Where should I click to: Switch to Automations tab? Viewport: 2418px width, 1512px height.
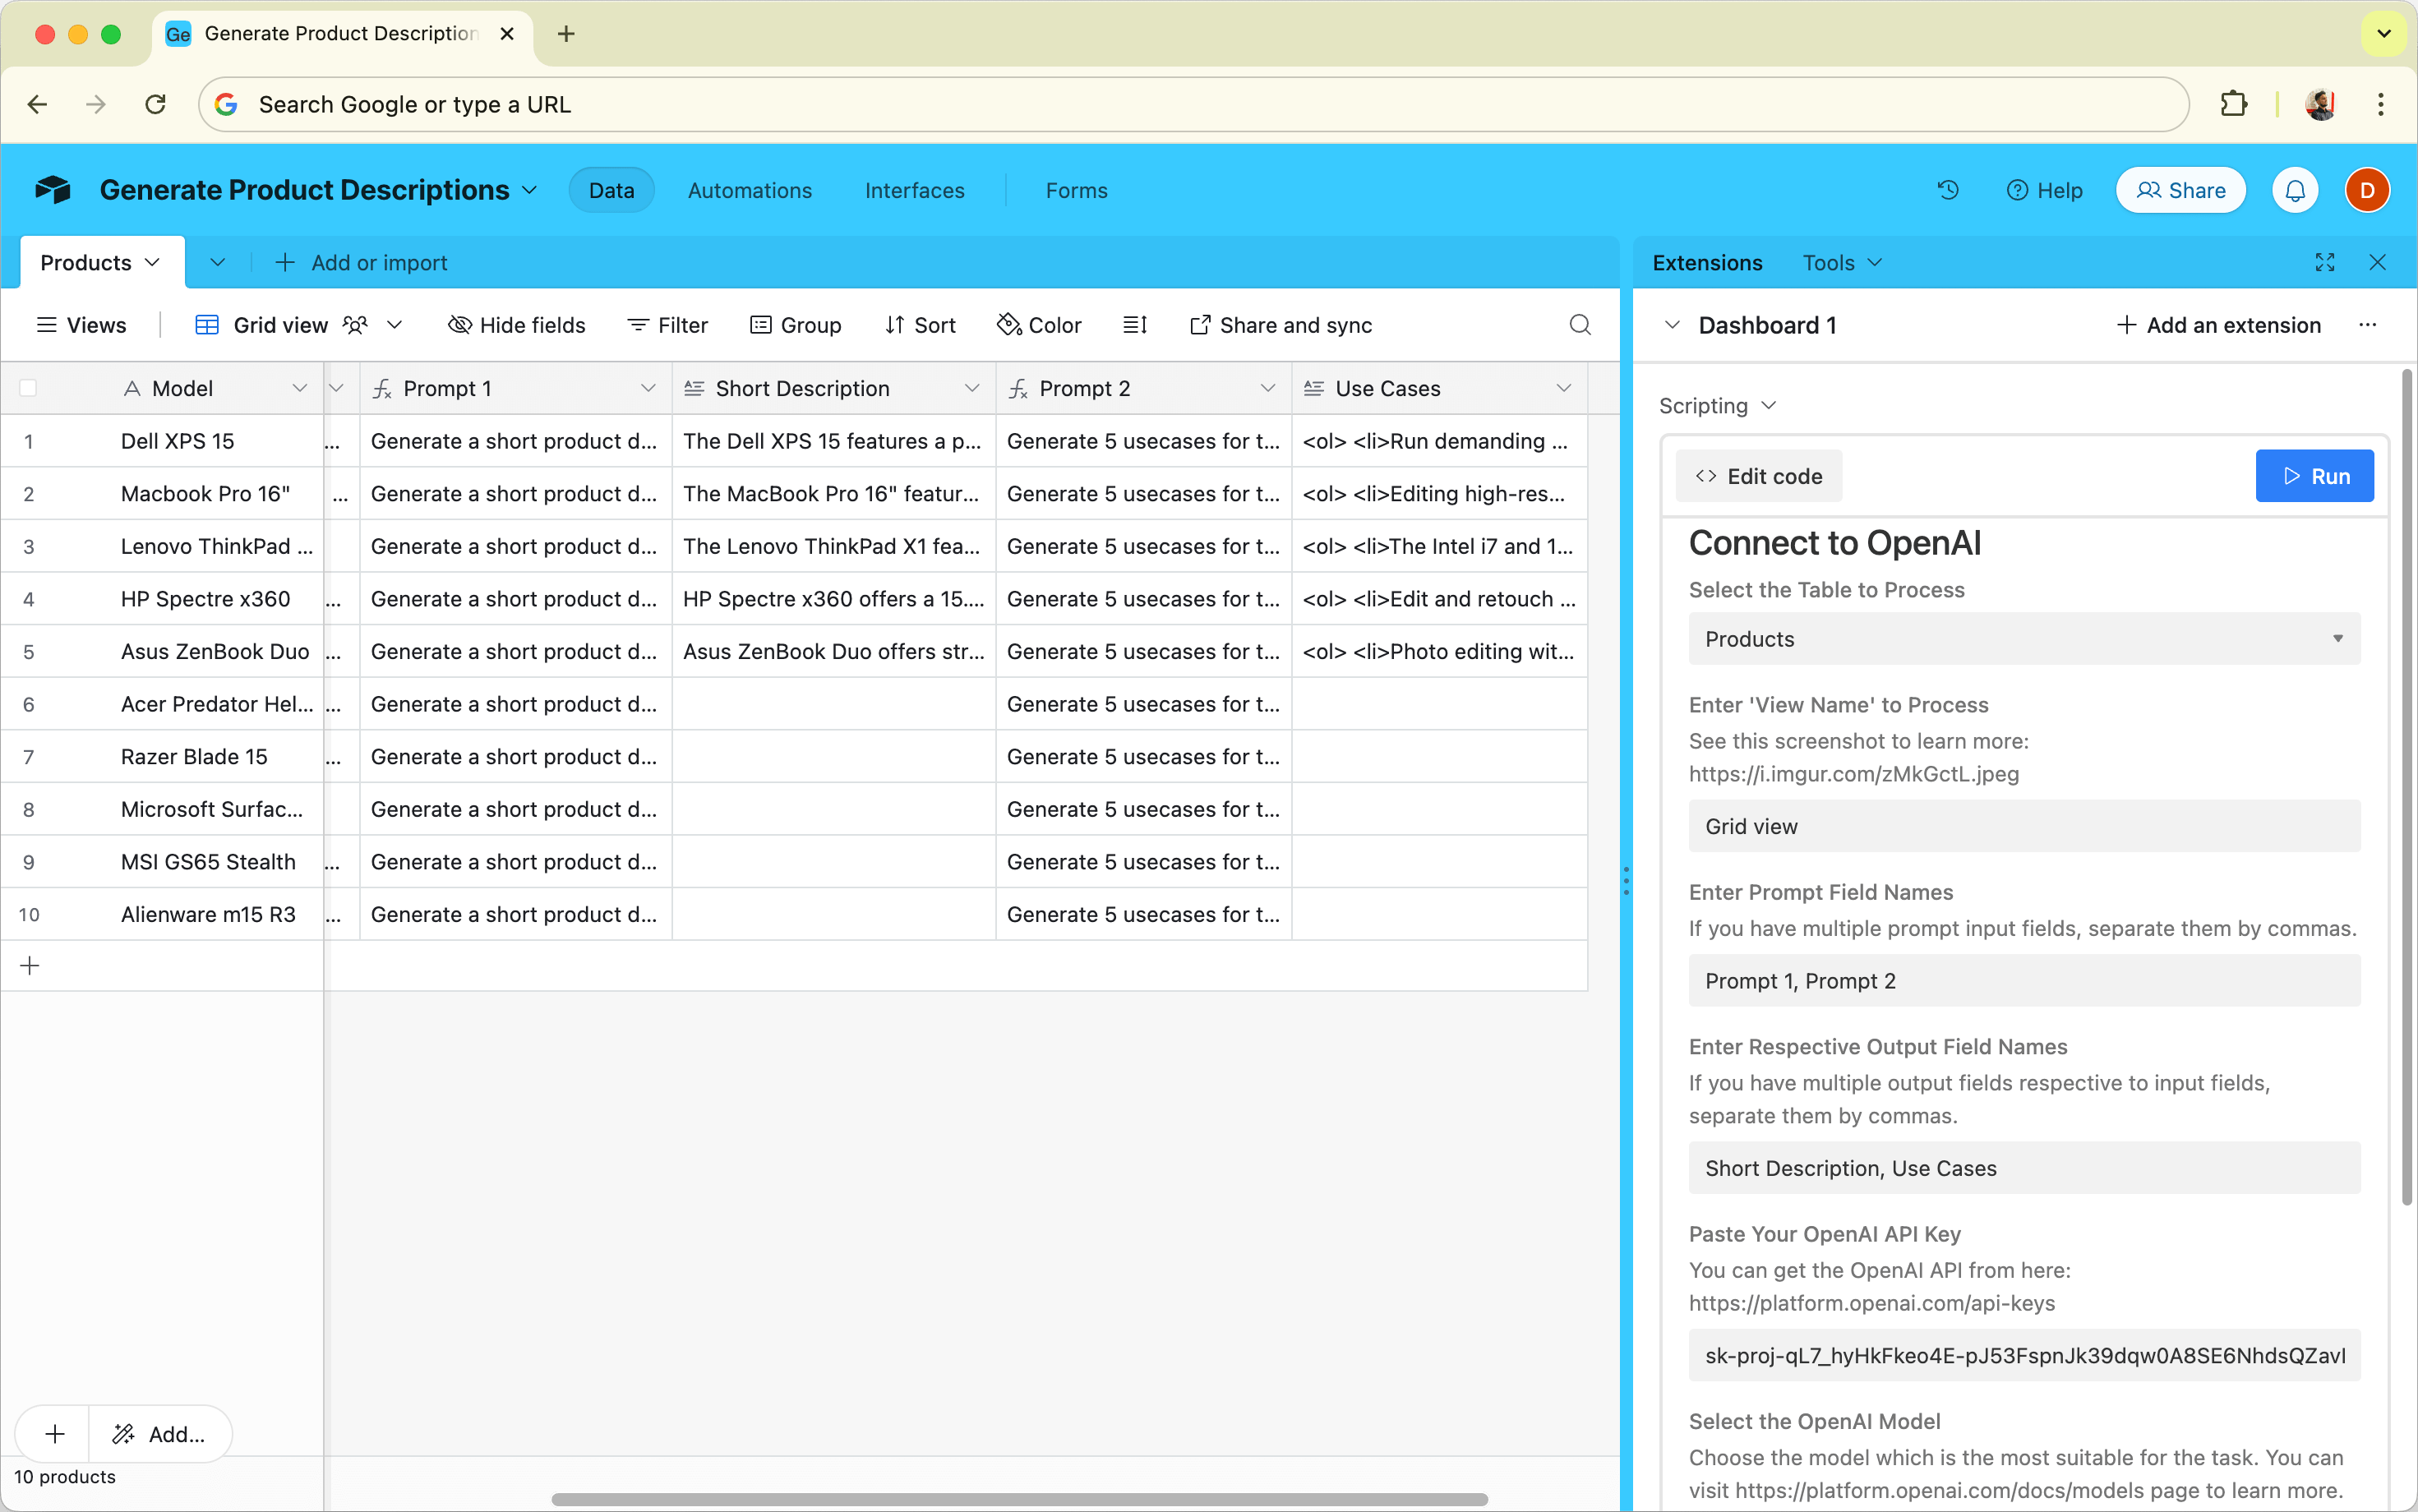click(x=750, y=190)
